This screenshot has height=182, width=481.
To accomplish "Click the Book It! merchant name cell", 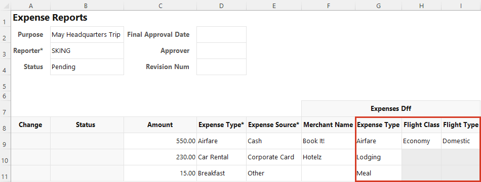I will (328, 141).
